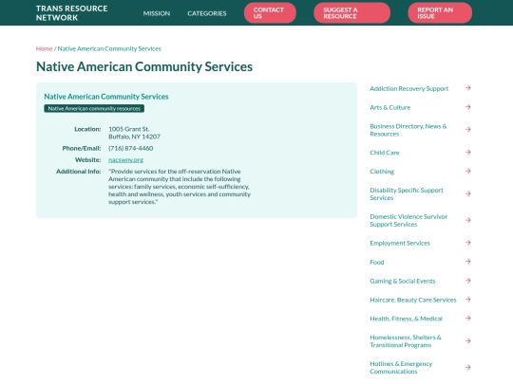Screen dimensions: 513x384
Task: Click the Phone/Email label
Action: pos(82,148)
